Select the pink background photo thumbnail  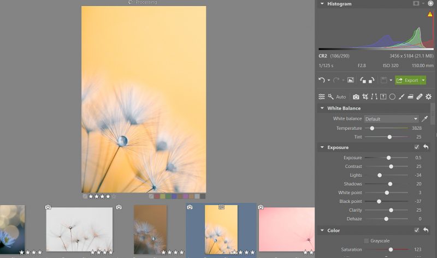pos(286,228)
